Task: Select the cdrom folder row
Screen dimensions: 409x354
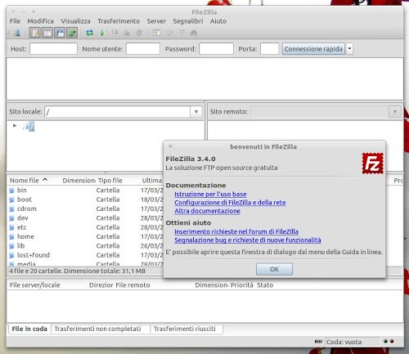Action: click(85, 208)
